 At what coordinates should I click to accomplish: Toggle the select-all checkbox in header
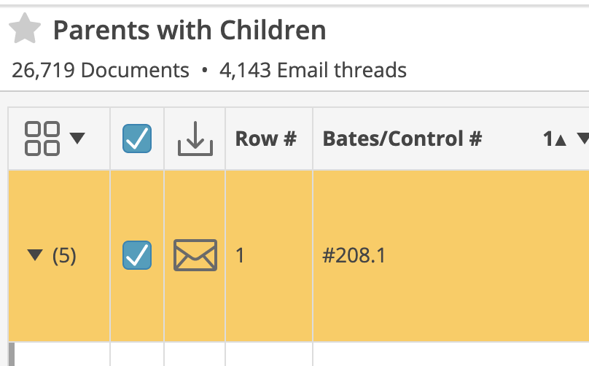point(137,139)
